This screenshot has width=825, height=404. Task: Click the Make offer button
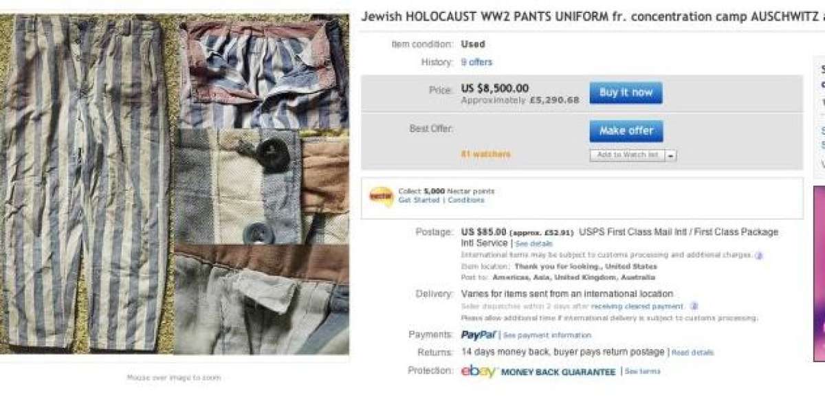tap(626, 131)
